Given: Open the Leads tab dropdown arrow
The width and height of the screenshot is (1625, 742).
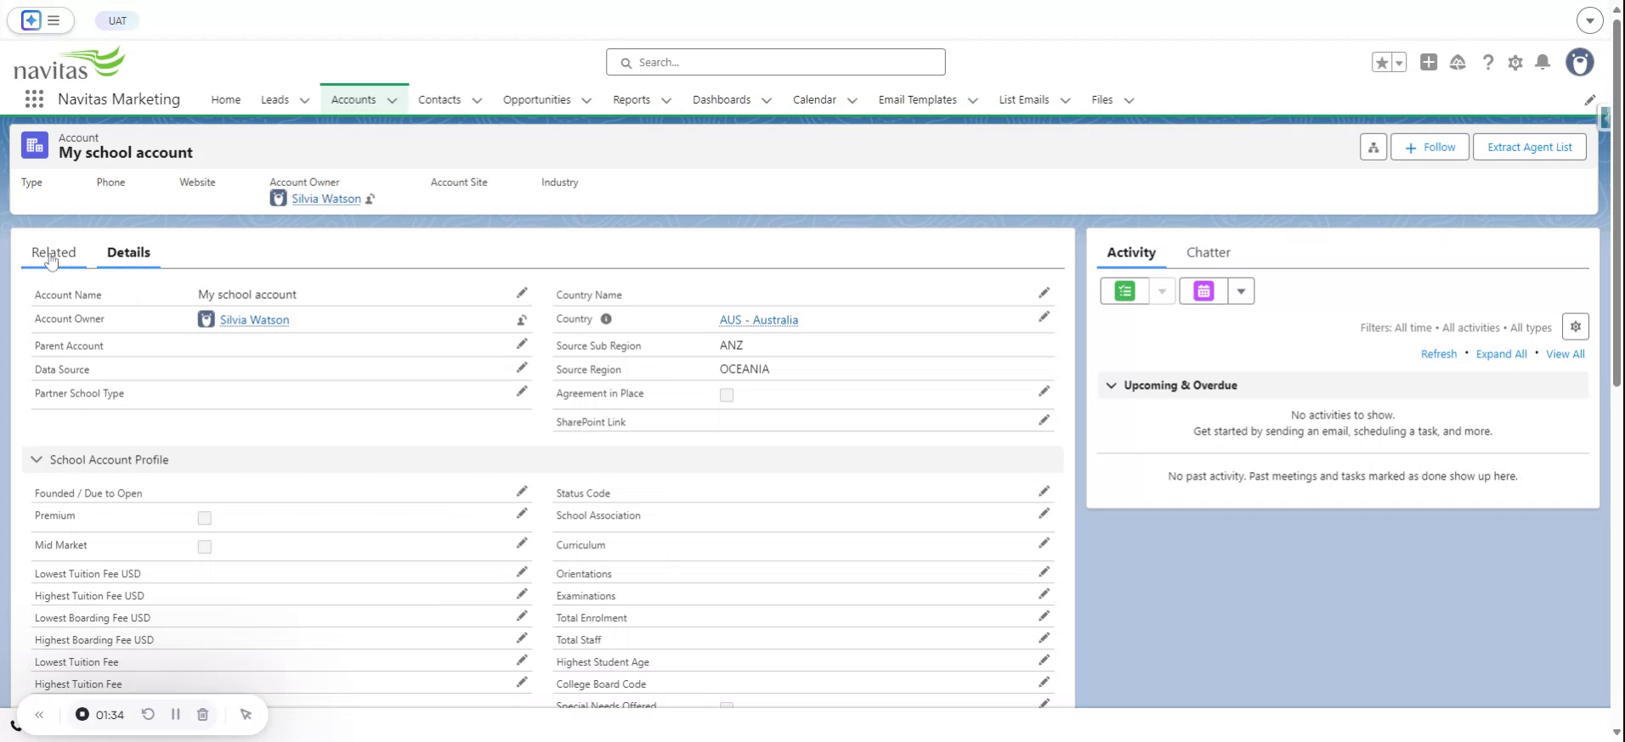Looking at the screenshot, I should click(304, 100).
